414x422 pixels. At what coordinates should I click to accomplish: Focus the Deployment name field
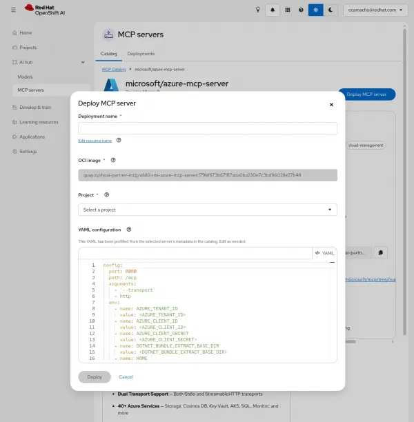208,128
